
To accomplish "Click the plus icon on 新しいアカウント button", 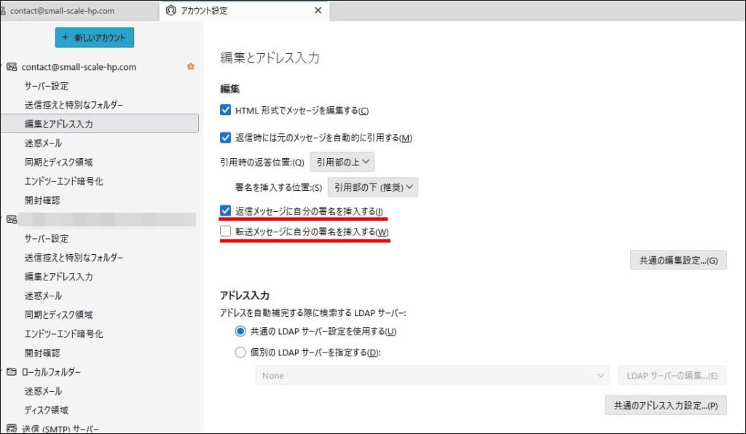I will click(66, 38).
